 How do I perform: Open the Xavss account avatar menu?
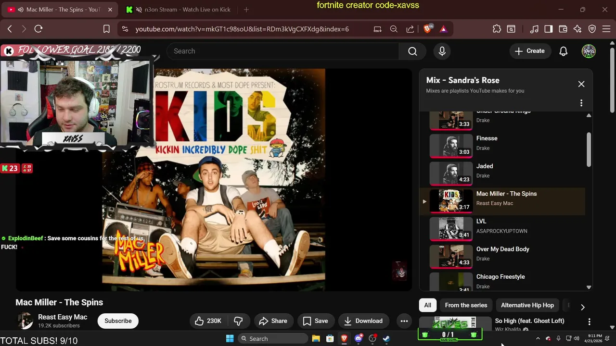[589, 51]
